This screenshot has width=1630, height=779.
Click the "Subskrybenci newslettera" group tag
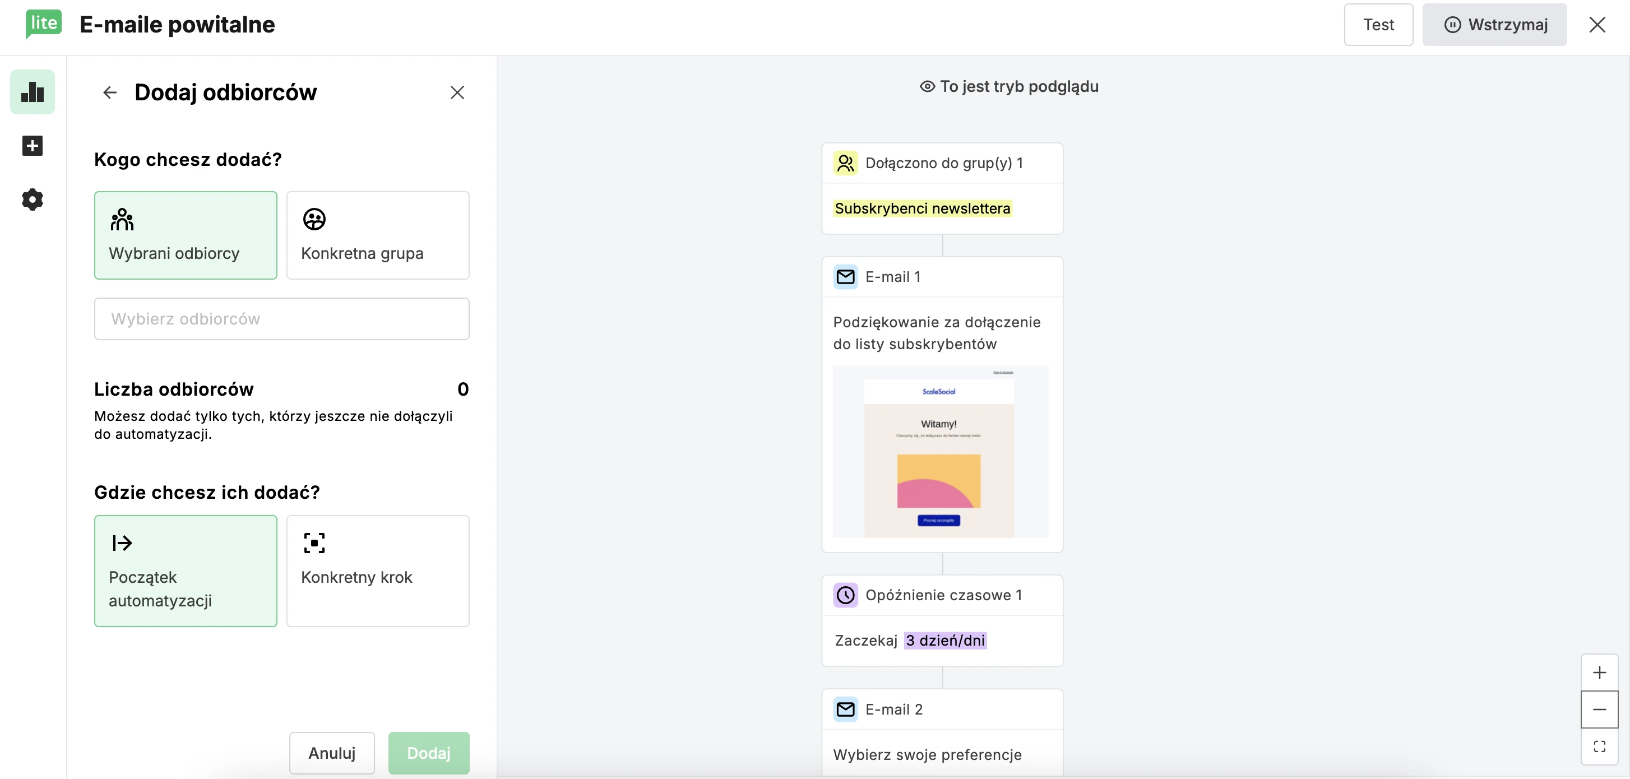tap(922, 207)
